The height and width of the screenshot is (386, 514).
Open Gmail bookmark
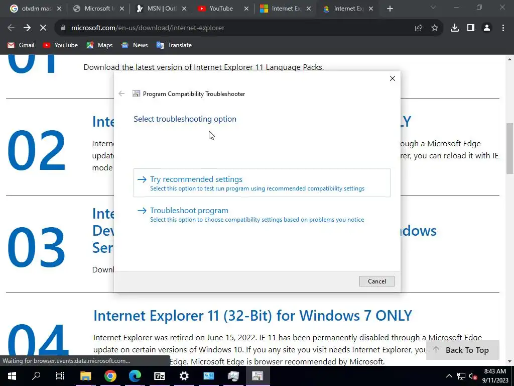(21, 45)
